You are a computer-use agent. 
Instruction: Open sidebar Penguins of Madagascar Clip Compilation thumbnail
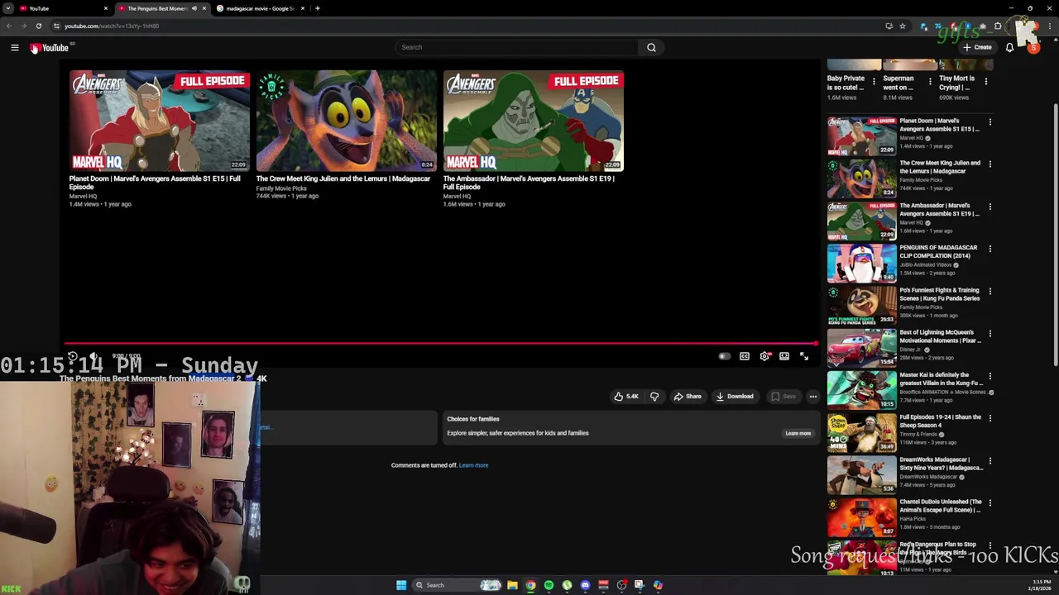861,263
